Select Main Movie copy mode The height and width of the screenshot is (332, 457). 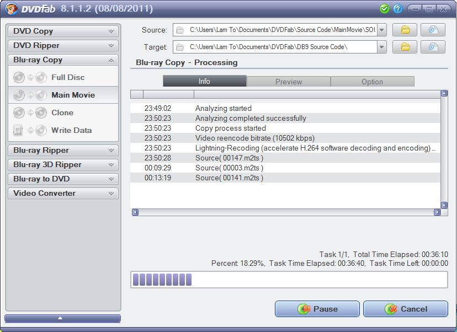63,95
